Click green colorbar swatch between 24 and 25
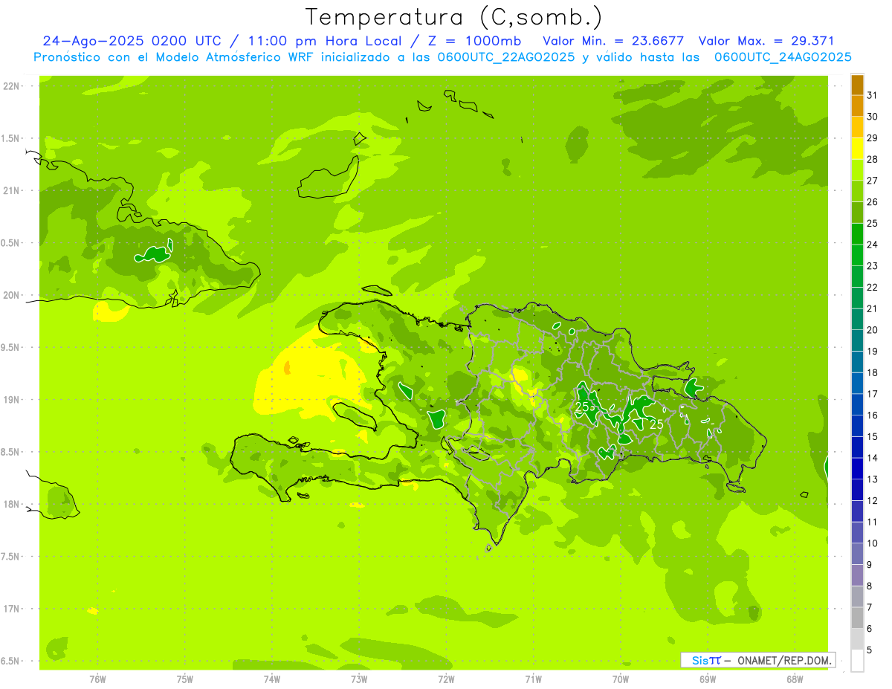 857,234
